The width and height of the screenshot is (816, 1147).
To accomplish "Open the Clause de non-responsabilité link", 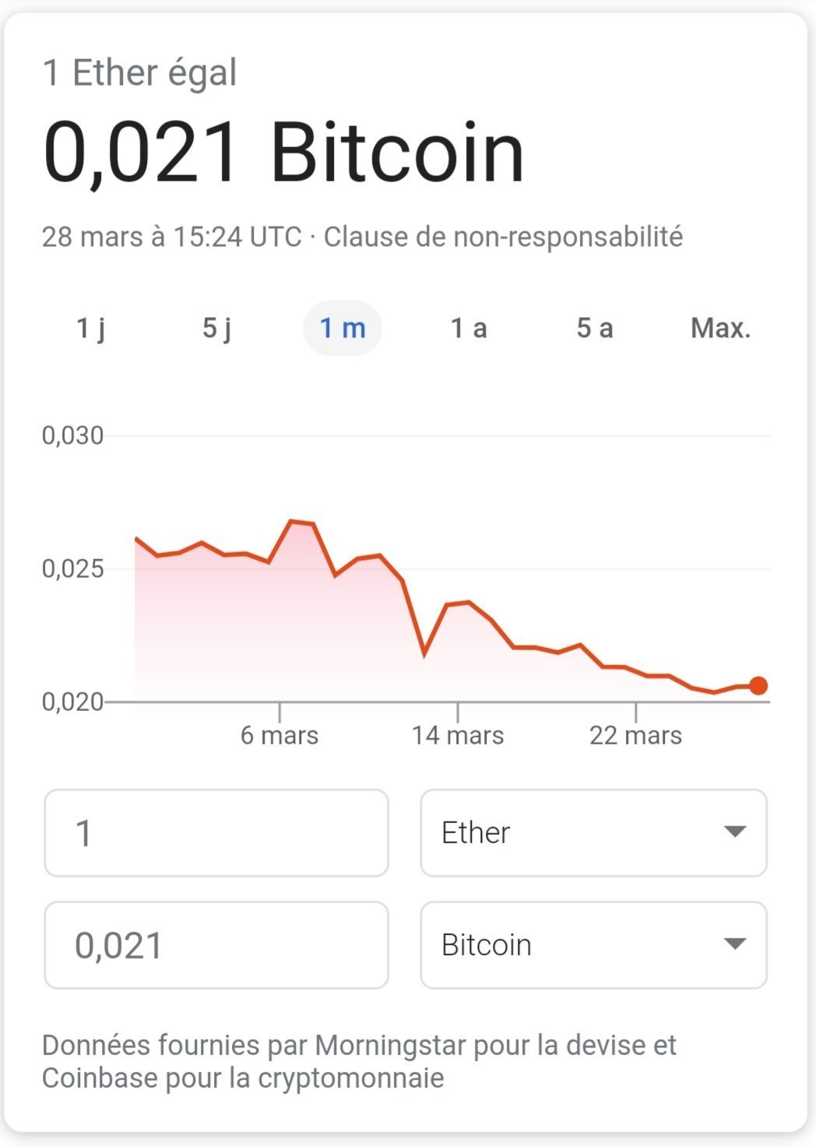I will (x=503, y=237).
